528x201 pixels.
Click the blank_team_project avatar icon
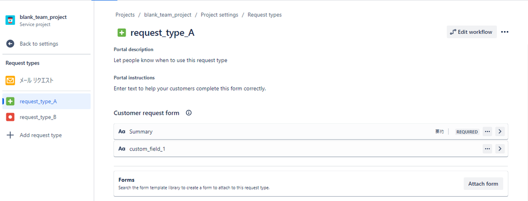[11, 20]
